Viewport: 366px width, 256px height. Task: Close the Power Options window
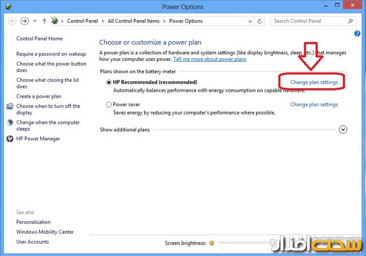(x=352, y=5)
